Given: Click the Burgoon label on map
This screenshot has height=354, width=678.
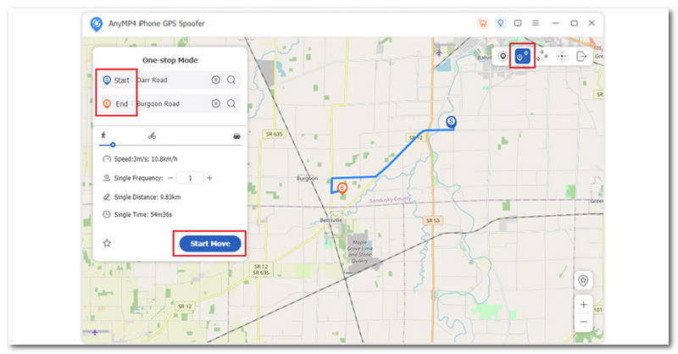Looking at the screenshot, I should pyautogui.click(x=308, y=178).
